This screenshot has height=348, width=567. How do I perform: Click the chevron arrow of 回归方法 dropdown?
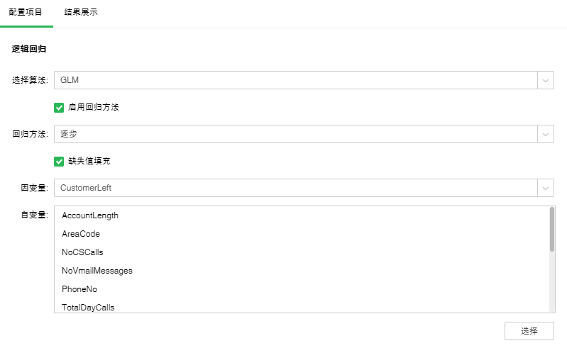coord(545,134)
